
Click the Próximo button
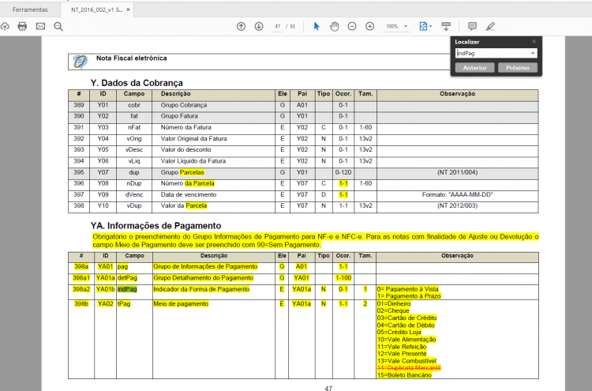(518, 68)
